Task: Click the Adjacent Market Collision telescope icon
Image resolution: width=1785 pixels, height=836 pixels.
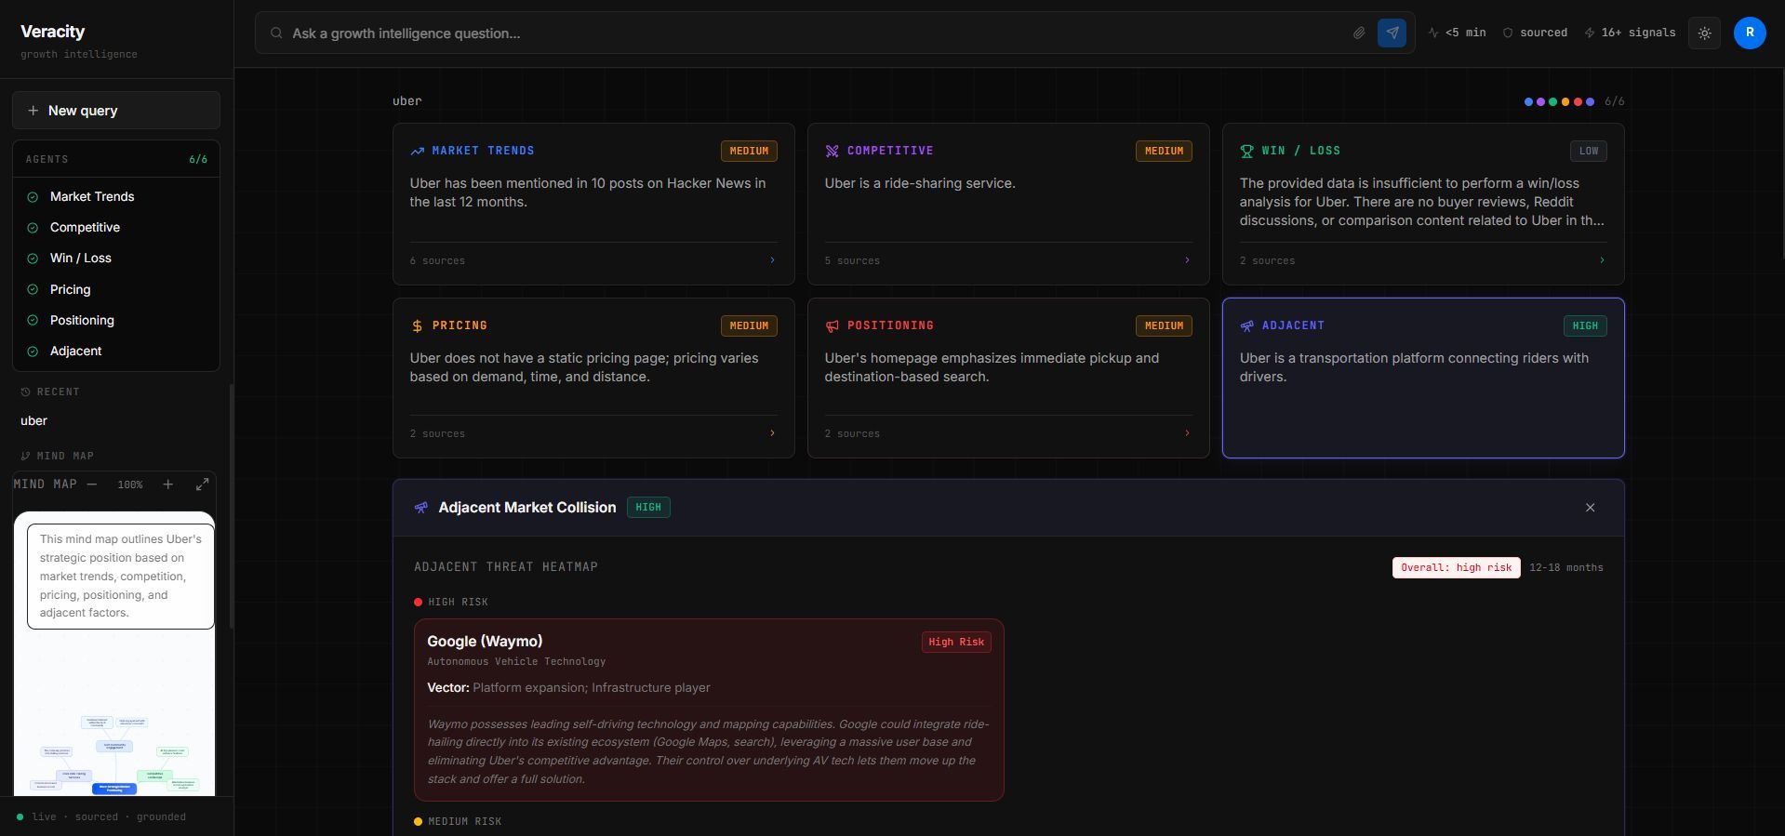Action: (x=421, y=508)
